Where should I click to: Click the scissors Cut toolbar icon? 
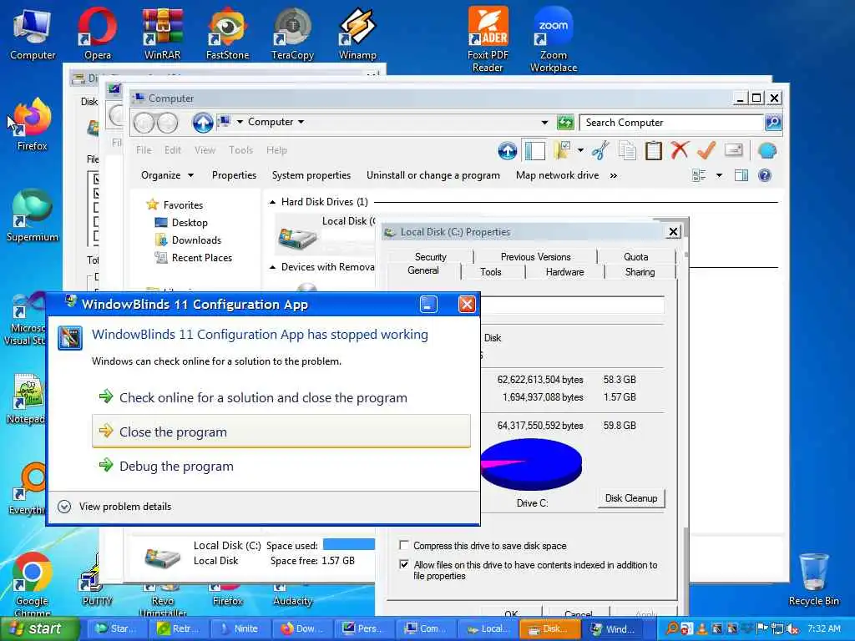pyautogui.click(x=600, y=150)
